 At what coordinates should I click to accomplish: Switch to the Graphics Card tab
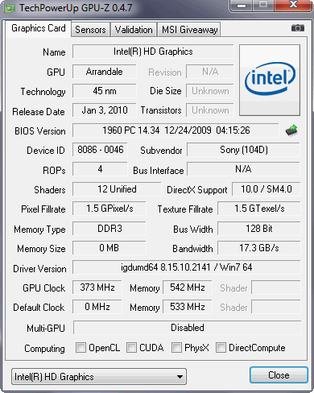click(x=39, y=28)
